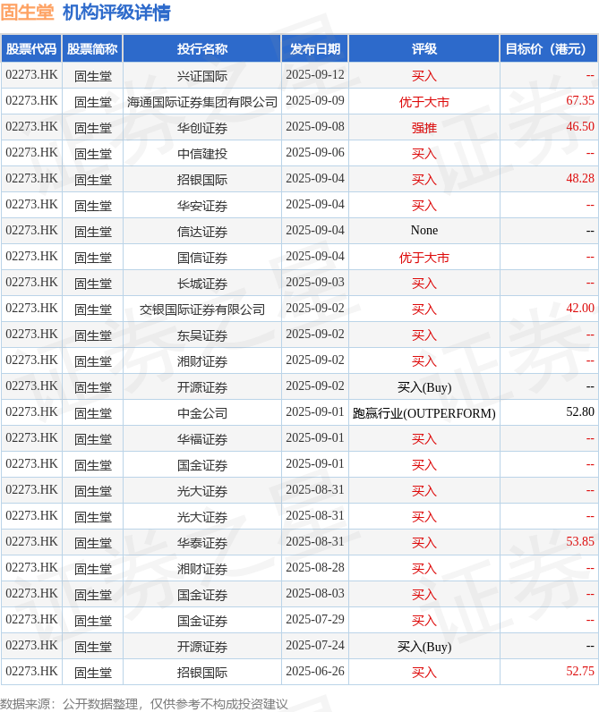Image resolution: width=599 pixels, height=712 pixels.
Task: Select the 长城证券 cell
Action: tap(201, 283)
